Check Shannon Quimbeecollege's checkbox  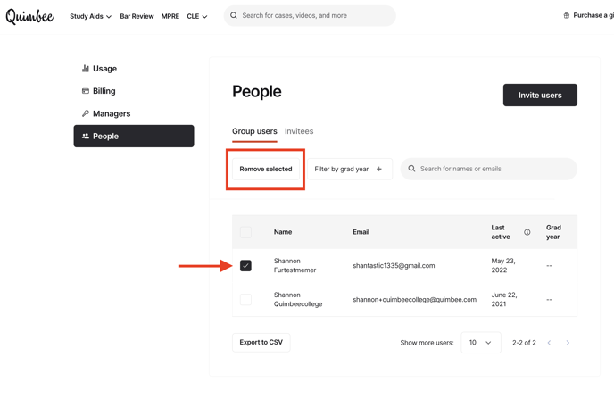[x=245, y=300]
